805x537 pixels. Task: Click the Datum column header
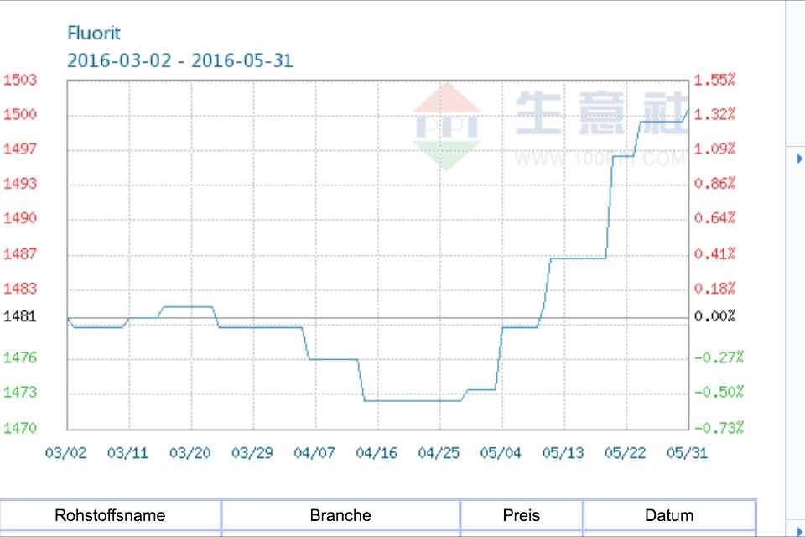[x=669, y=515]
